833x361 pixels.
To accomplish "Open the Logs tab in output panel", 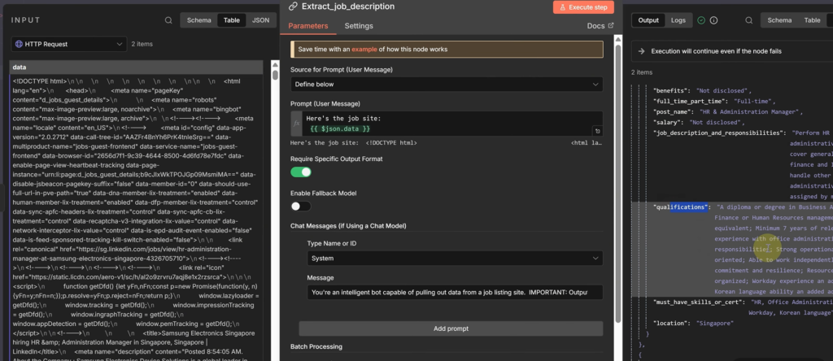I will point(678,20).
